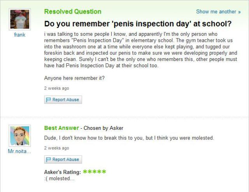Click the first green star of Asker's Rating
The image size is (249, 192).
pos(86,172)
